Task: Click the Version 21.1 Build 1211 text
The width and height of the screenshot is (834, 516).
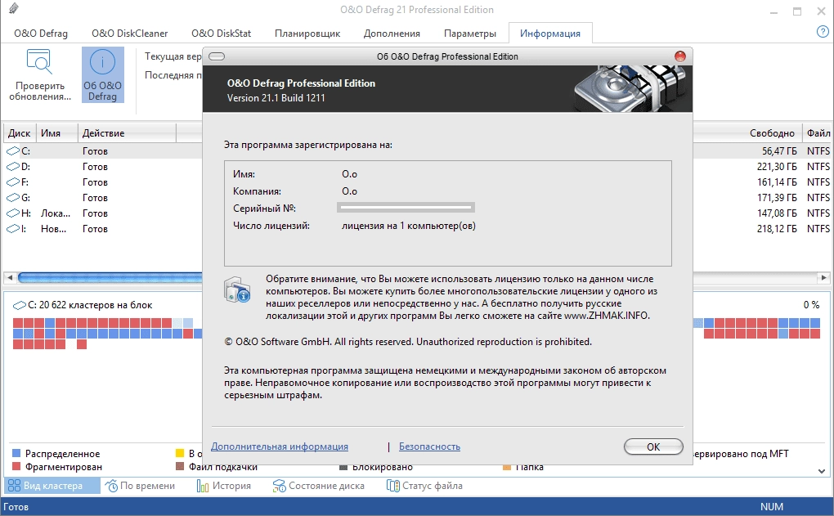Action: (x=276, y=98)
